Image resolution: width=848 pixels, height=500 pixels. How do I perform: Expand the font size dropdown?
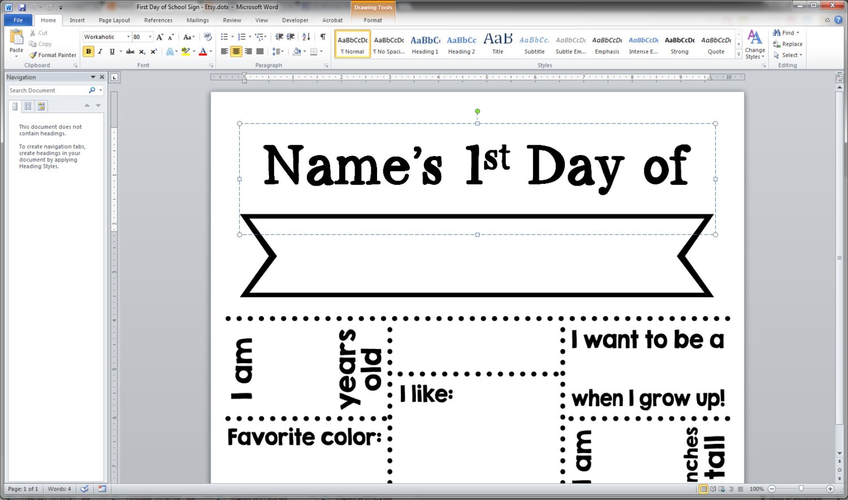point(150,37)
